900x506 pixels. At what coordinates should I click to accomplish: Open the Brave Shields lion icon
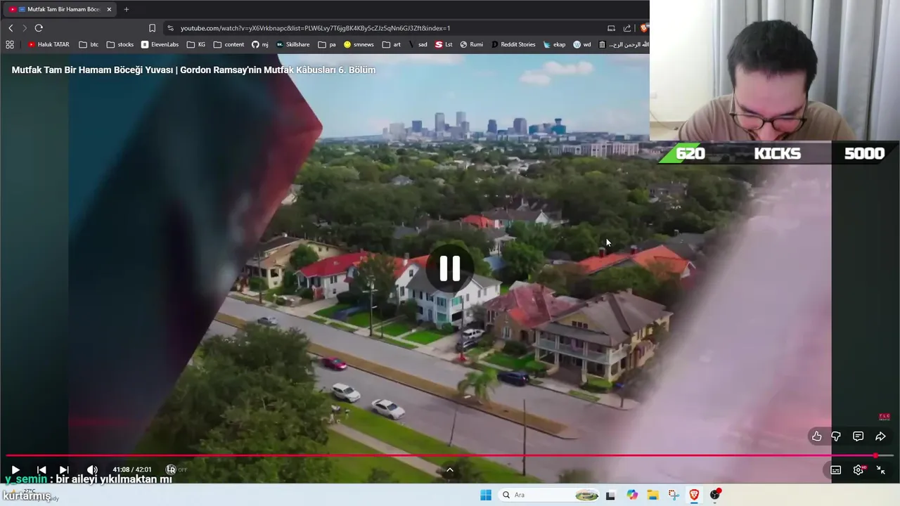point(644,28)
